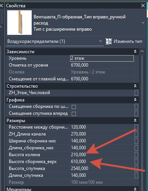Select the Отметка от уровня label
This screenshot has height=191, width=148.
coord(29,65)
